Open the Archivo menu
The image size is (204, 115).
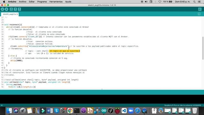pos(23,2)
